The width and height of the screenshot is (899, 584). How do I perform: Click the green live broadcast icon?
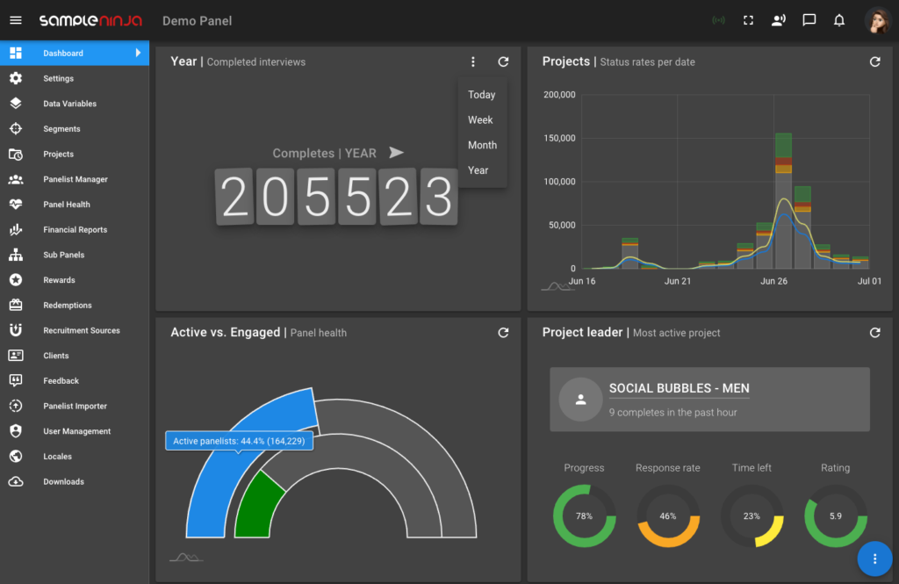tap(718, 20)
